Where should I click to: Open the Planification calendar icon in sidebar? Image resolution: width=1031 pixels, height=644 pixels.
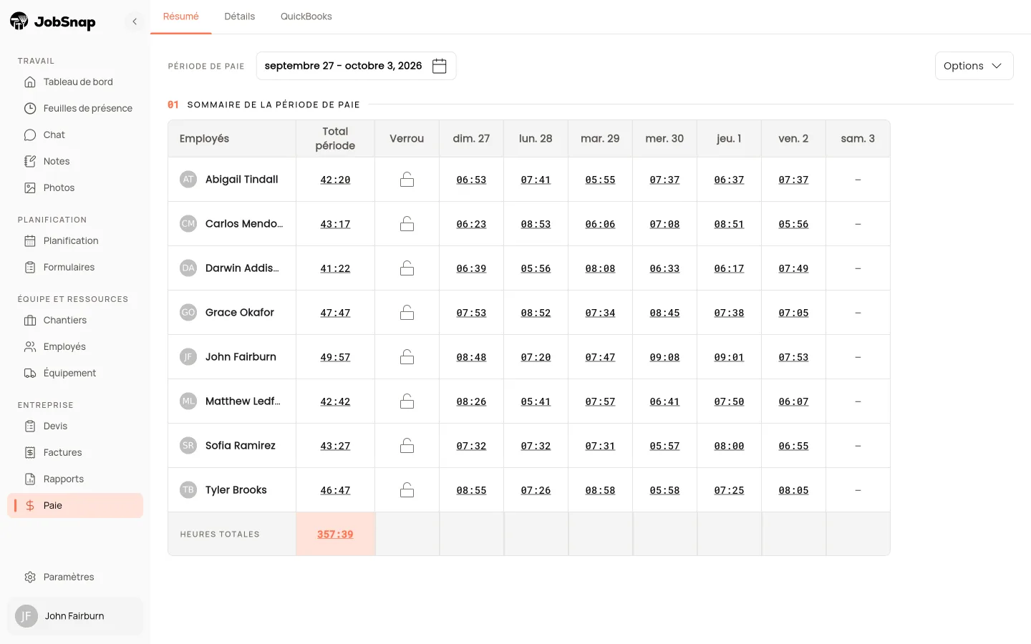click(x=30, y=240)
